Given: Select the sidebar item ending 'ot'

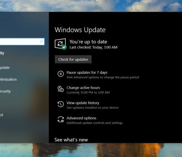Looking at the screenshot, I should (x=1, y=115).
